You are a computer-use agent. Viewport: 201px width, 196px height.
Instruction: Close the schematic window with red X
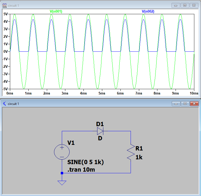point(194,103)
